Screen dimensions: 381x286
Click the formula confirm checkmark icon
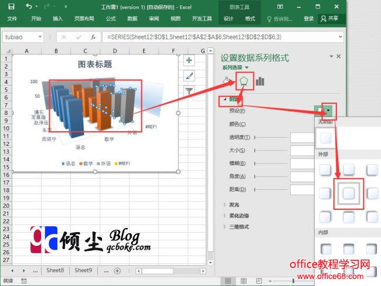[x=79, y=37]
